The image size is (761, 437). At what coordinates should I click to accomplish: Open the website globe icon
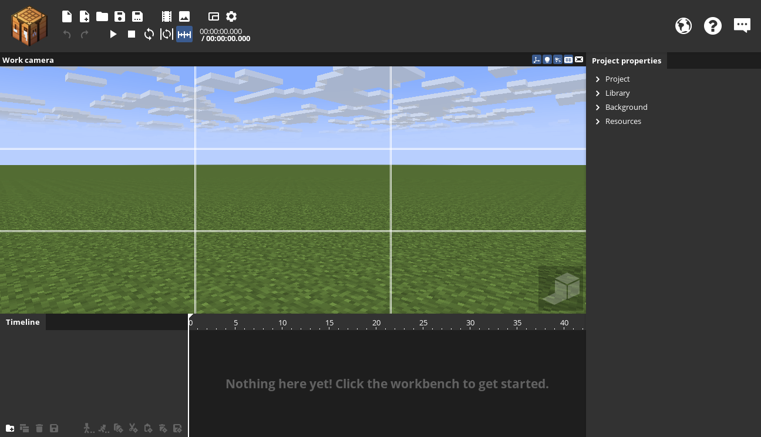click(683, 26)
